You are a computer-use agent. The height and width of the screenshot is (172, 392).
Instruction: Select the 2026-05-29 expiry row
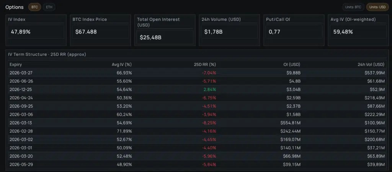click(197, 164)
